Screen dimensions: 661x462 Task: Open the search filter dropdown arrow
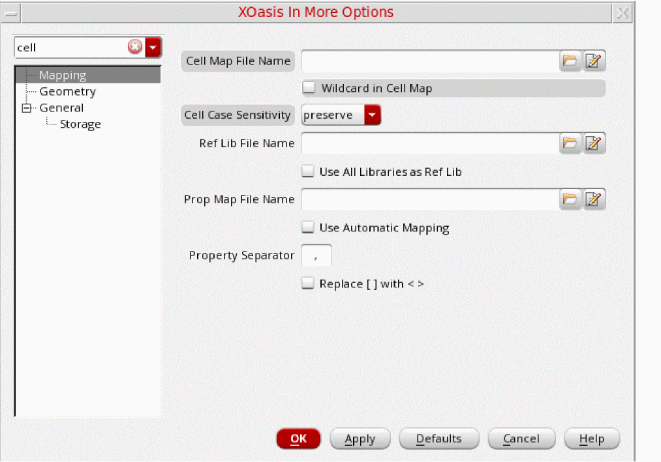point(153,47)
